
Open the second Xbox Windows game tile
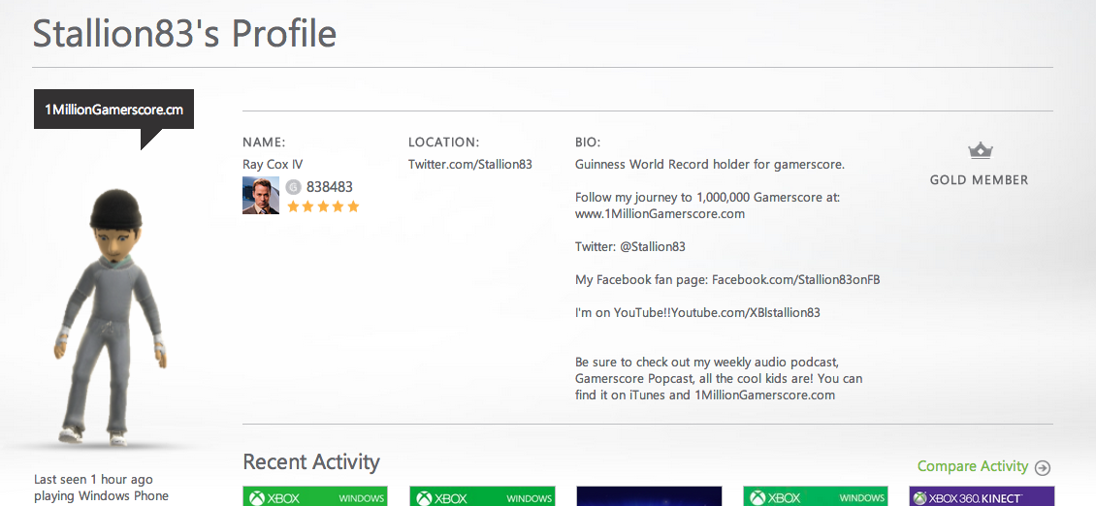tap(482, 496)
